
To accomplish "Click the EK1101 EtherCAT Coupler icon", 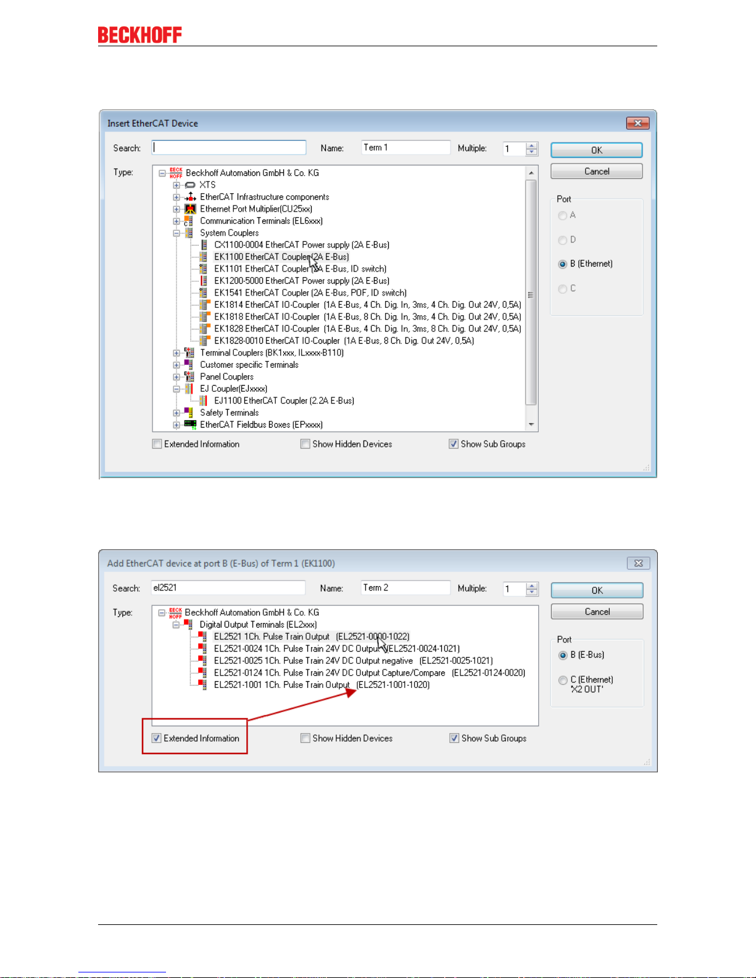I will 203,269.
